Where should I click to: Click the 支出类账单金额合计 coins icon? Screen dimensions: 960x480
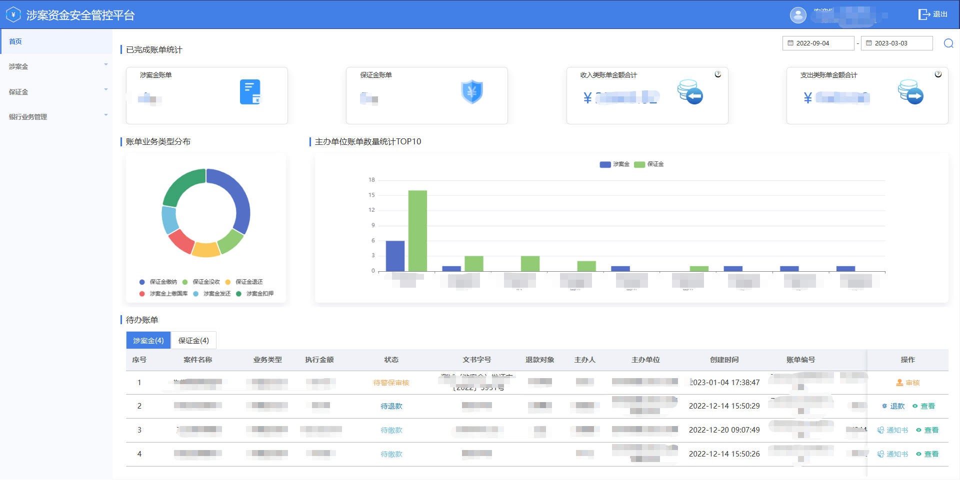(x=910, y=92)
